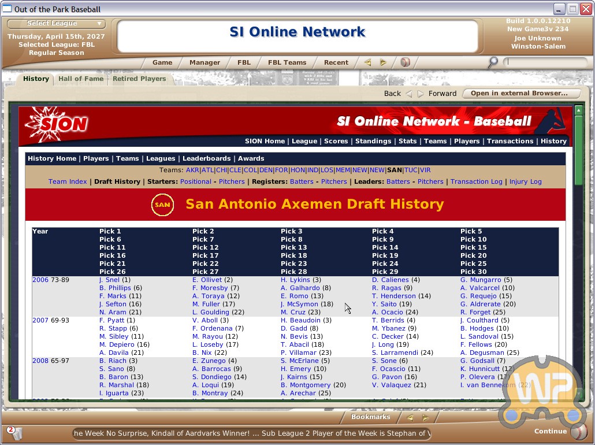Click the magnifying glass search icon

point(492,62)
